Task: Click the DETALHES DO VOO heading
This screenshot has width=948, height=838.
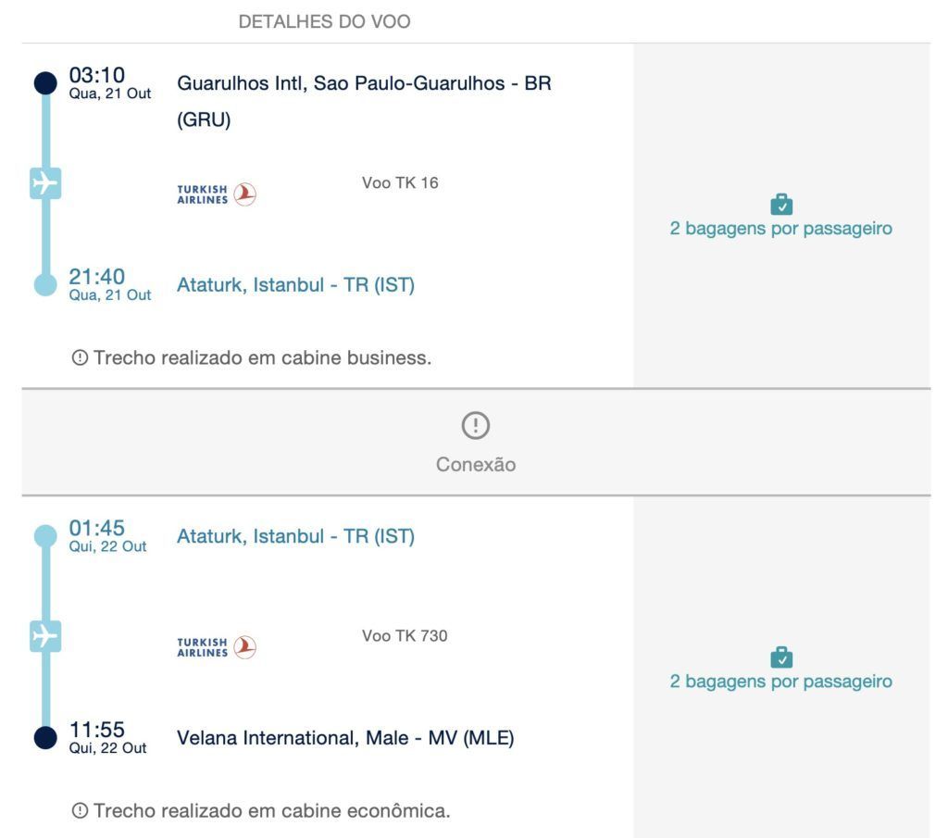Action: tap(325, 22)
